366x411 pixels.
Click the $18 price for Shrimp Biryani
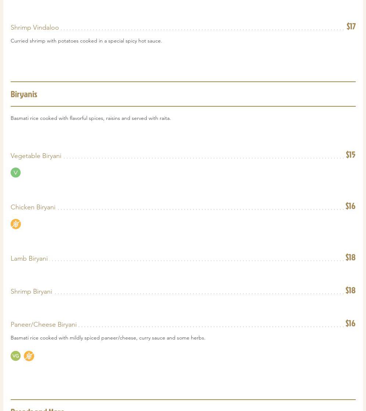tap(350, 290)
